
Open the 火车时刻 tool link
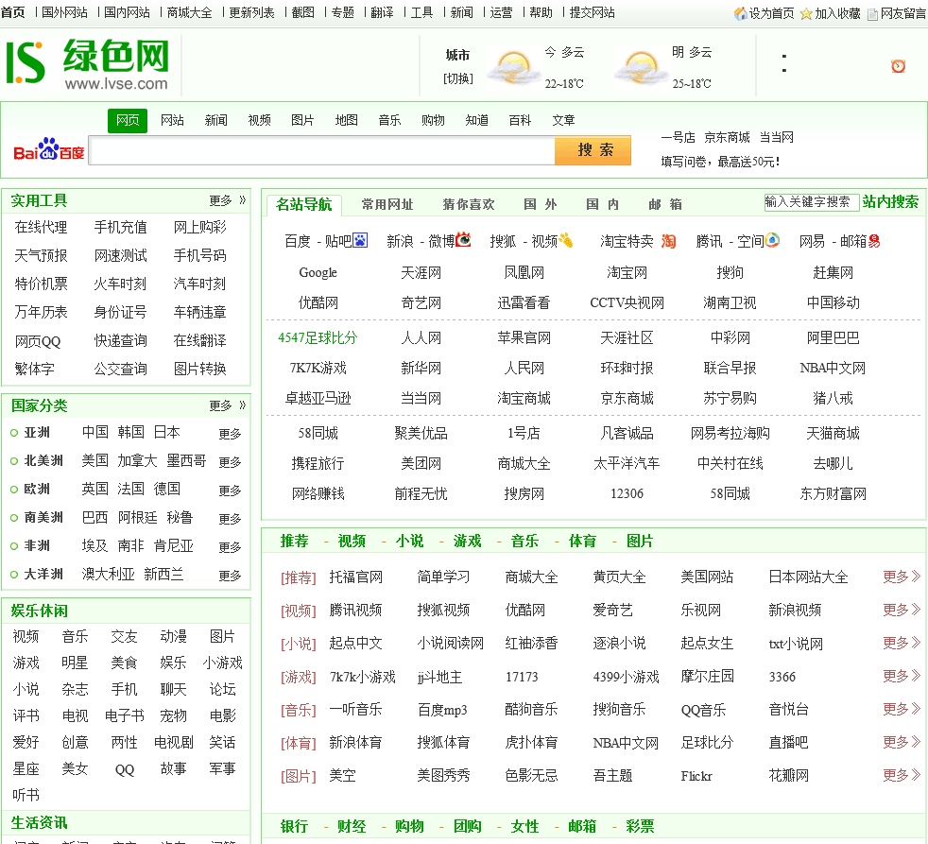(x=120, y=284)
